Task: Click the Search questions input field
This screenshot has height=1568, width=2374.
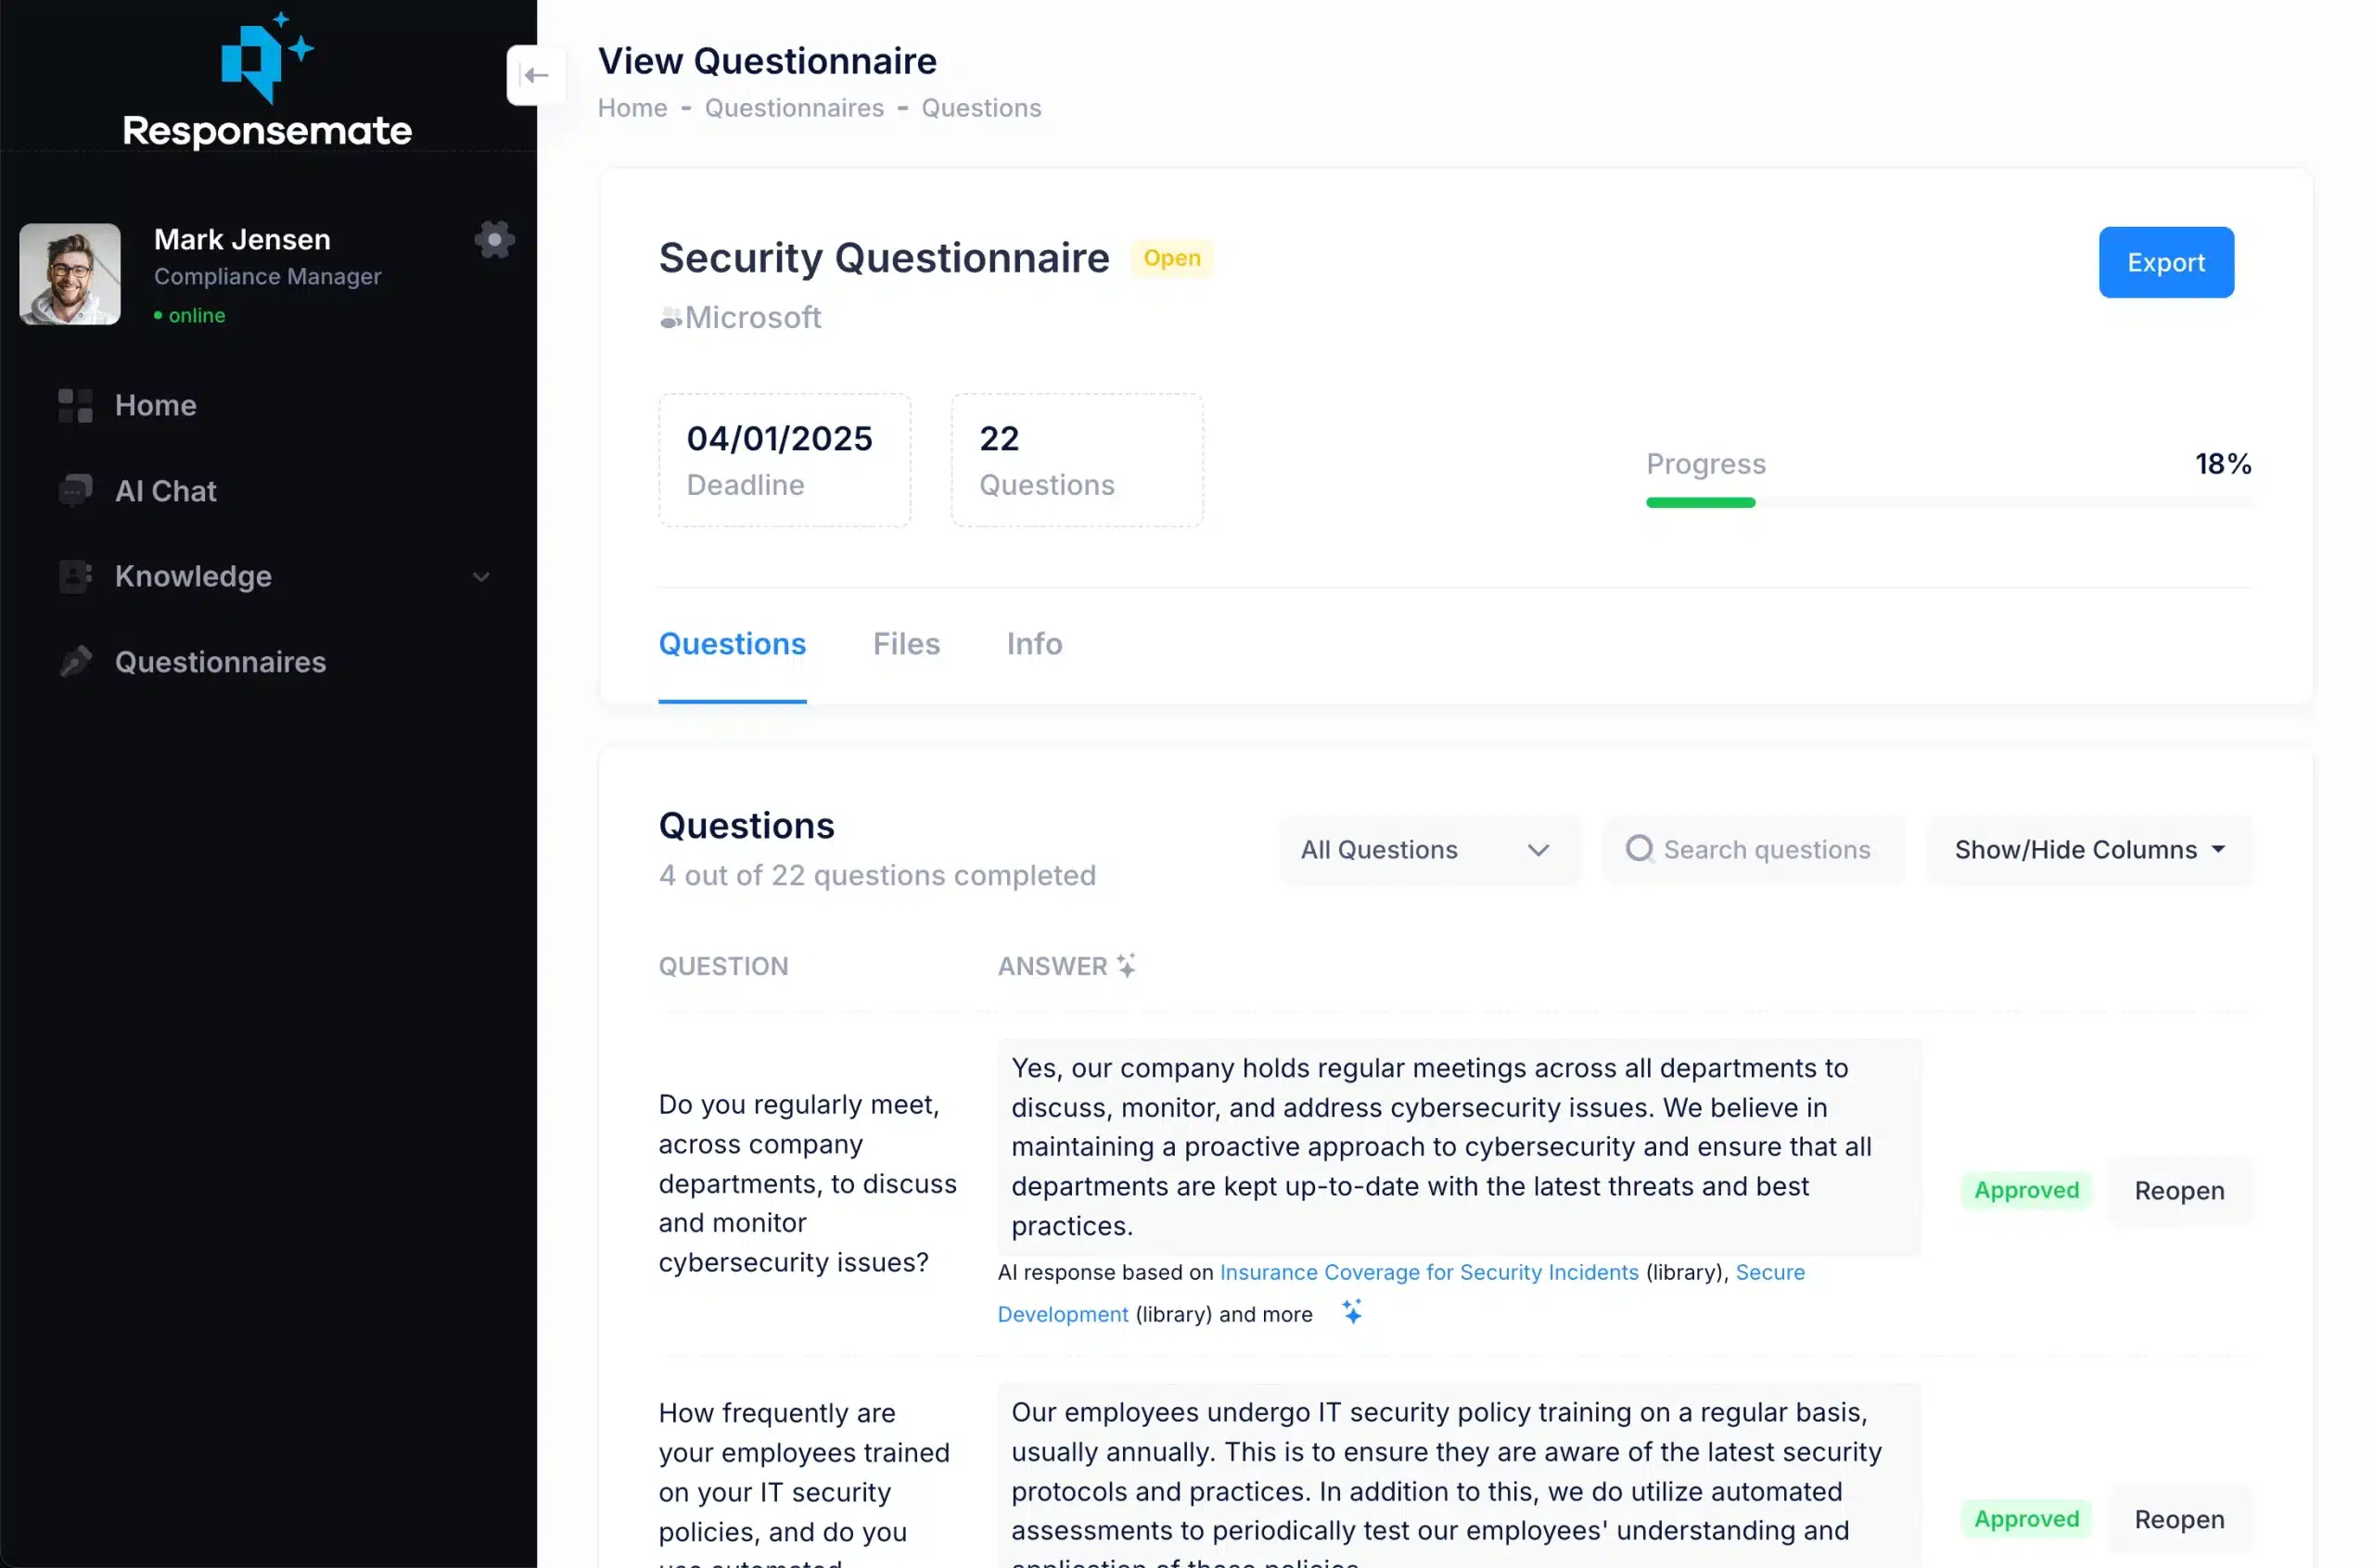Action: pyautogui.click(x=1766, y=850)
